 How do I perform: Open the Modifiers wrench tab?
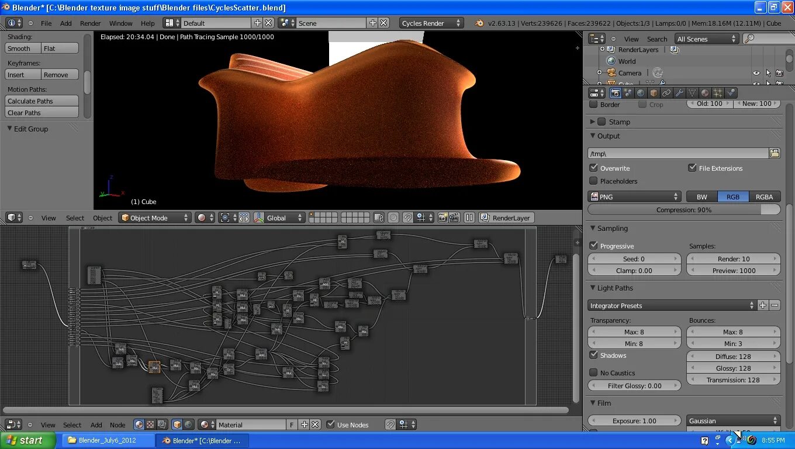click(x=679, y=93)
